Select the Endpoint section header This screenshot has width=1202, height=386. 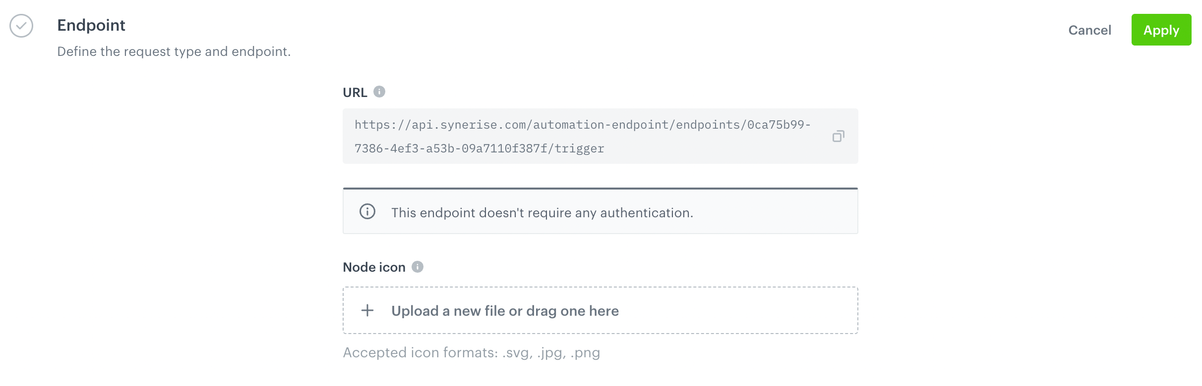91,25
